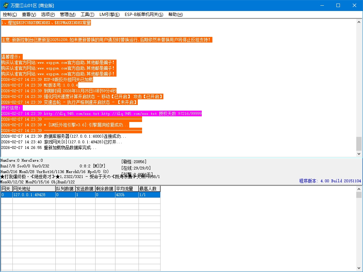The height and width of the screenshot is (272, 363).
Task: Click the 队列数据 column header
Action: (65, 189)
